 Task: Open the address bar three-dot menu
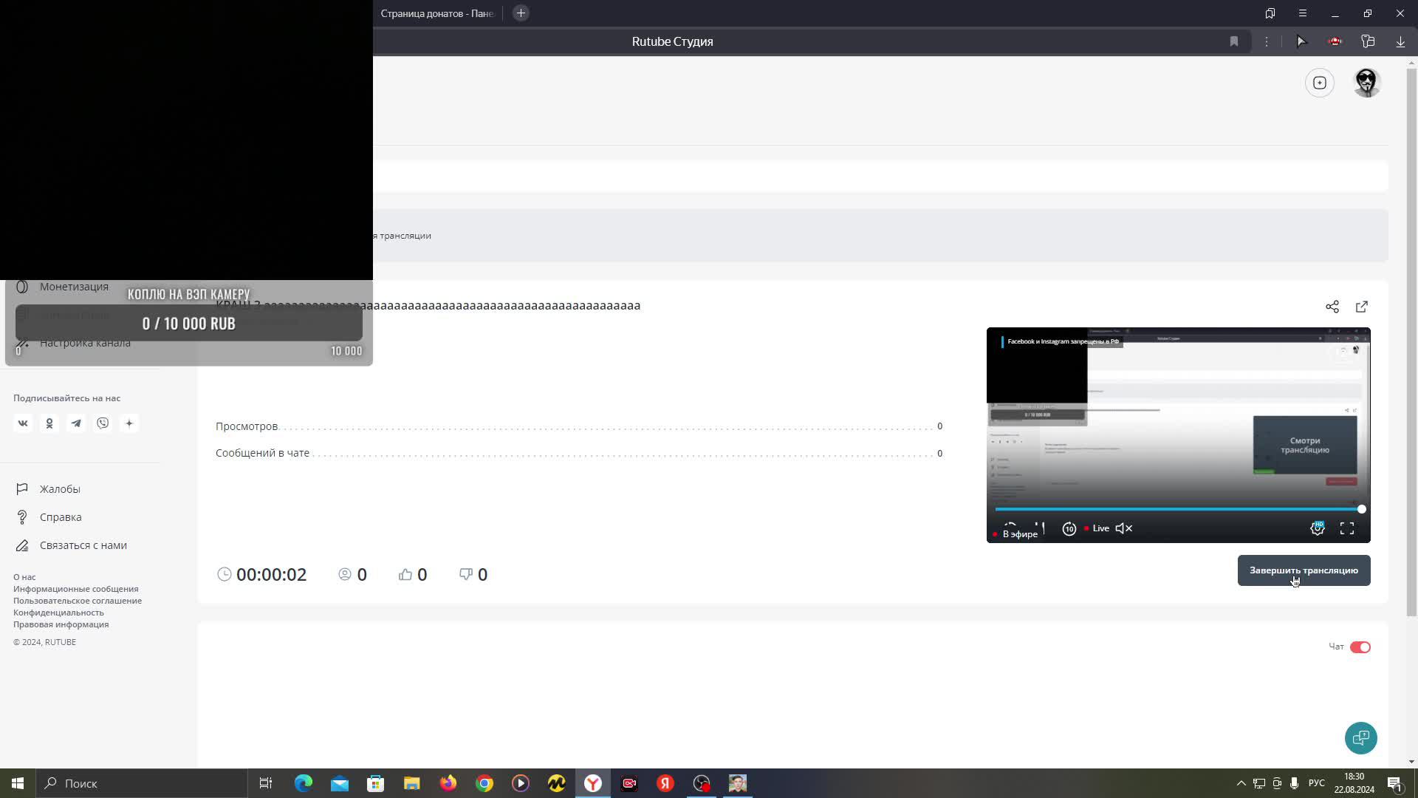coord(1267,41)
